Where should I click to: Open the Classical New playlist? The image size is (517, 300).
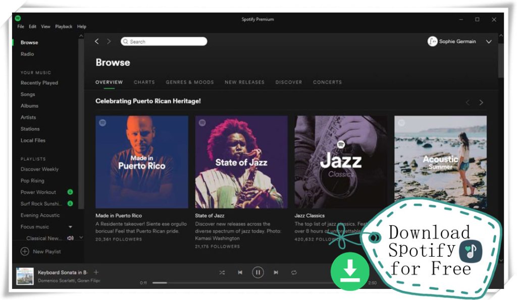[44, 238]
